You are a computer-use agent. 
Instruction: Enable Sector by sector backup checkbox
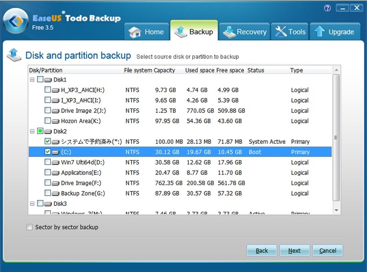(x=30, y=227)
